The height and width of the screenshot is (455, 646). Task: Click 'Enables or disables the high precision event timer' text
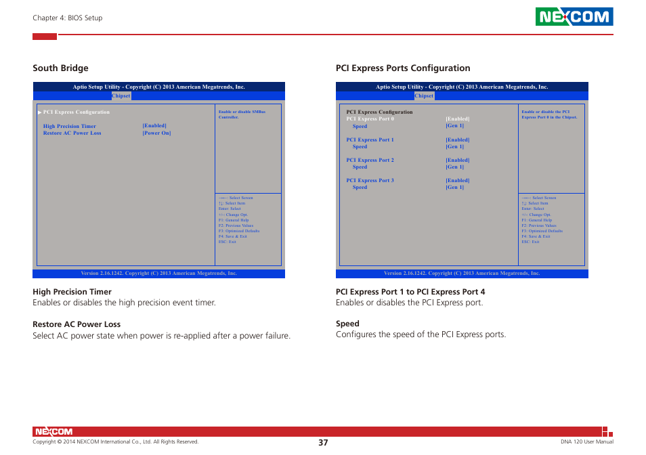(124, 303)
